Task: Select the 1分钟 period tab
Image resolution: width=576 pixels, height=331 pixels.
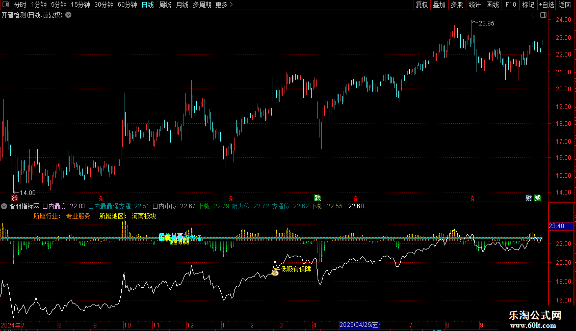Action: pyautogui.click(x=39, y=5)
